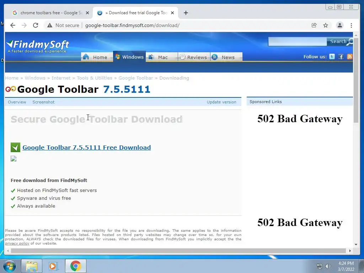The width and height of the screenshot is (364, 273).
Task: Follow FindMySoft via the Facebook icon
Action: pyautogui.click(x=341, y=57)
